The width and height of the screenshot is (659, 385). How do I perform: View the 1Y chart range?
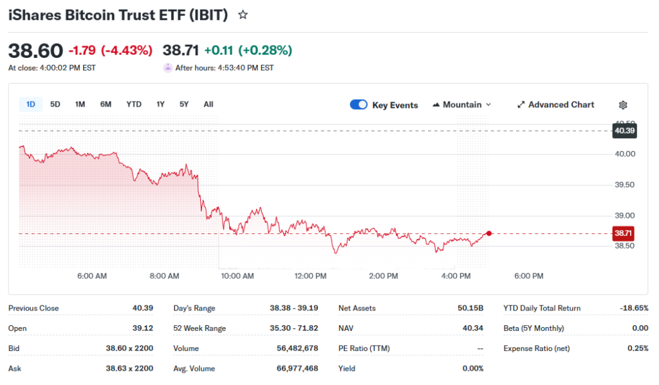(160, 104)
